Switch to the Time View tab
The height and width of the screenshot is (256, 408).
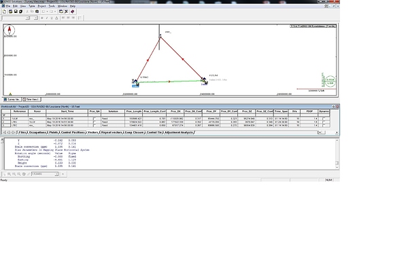[31, 100]
